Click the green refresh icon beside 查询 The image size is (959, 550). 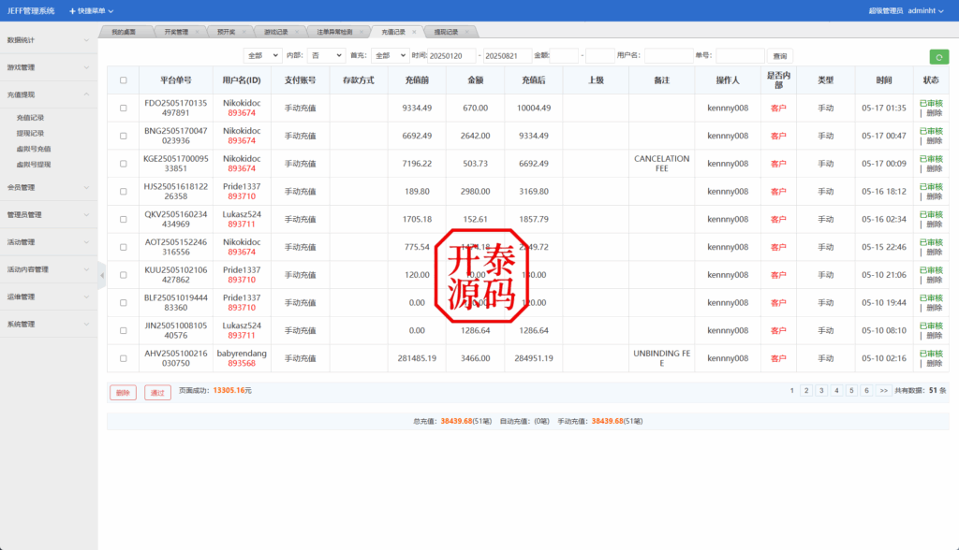(940, 56)
